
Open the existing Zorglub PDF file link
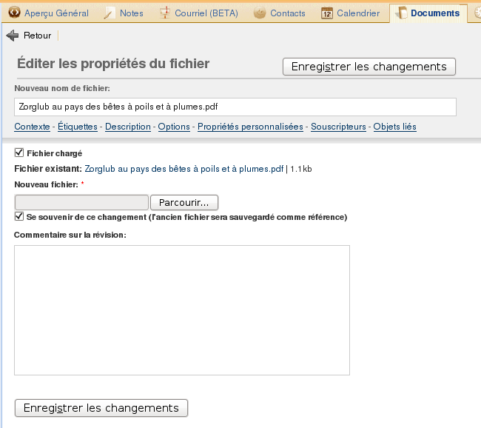click(x=184, y=169)
